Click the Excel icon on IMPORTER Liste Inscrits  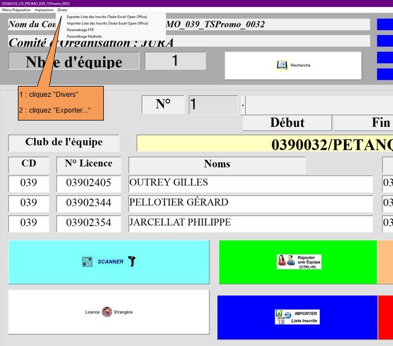tap(281, 317)
